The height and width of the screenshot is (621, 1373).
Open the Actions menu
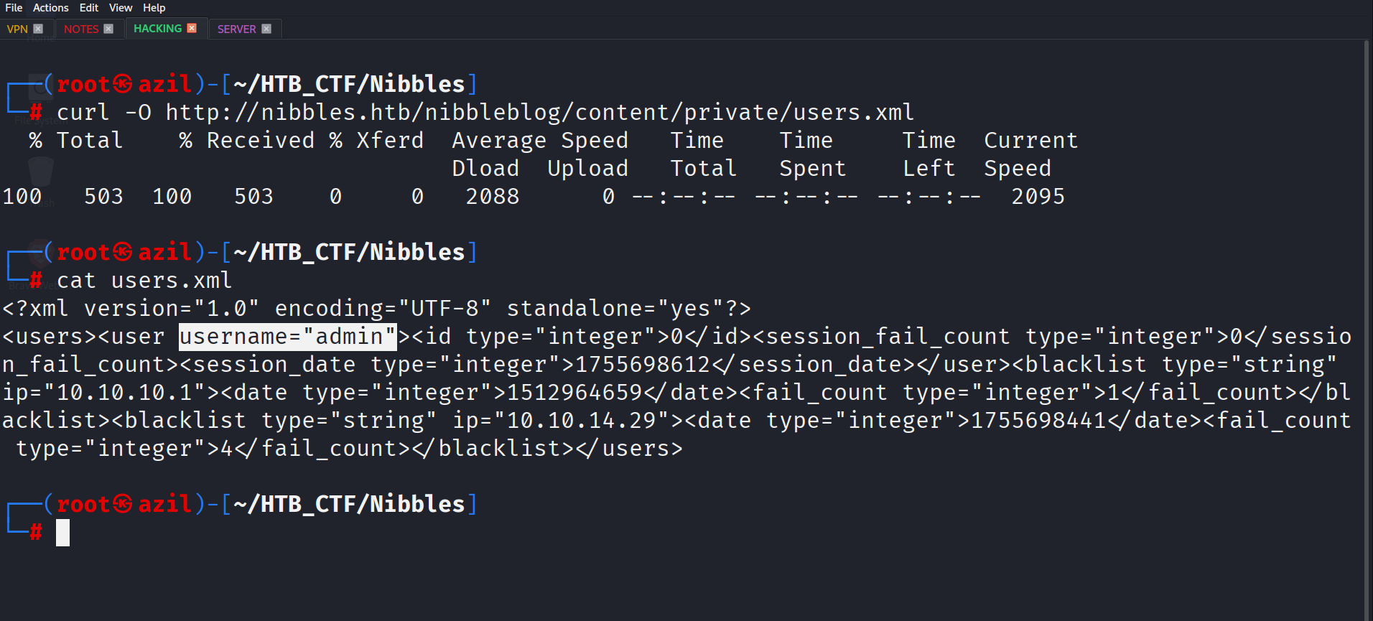(x=50, y=8)
